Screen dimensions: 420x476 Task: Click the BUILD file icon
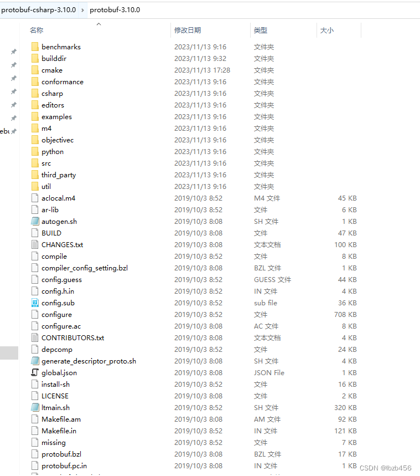point(35,233)
